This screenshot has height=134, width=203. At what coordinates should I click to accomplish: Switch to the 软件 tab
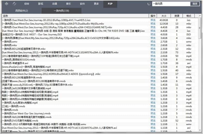82,4
